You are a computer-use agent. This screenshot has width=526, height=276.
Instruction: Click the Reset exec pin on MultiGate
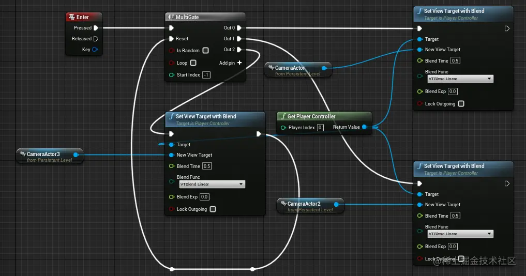coord(171,39)
